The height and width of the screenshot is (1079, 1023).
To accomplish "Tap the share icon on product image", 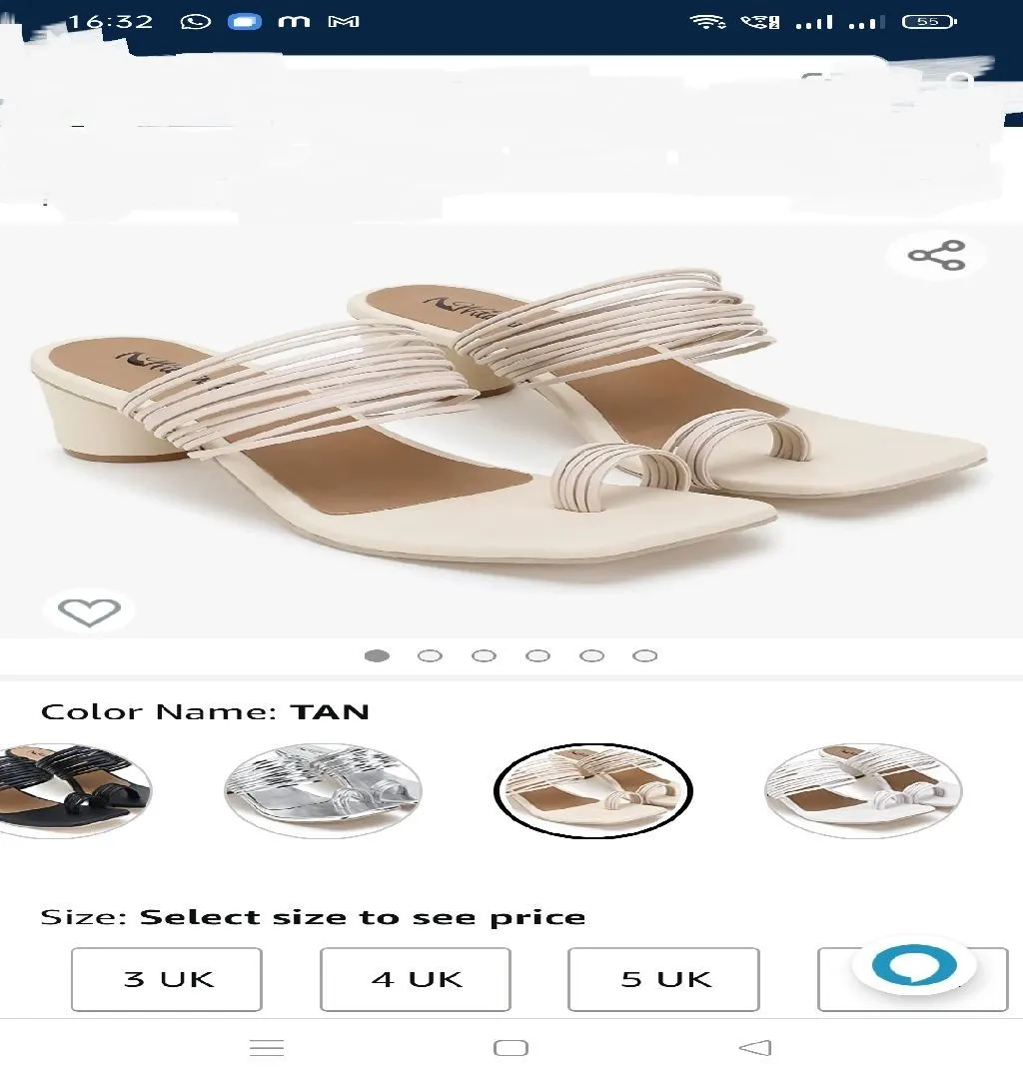I will tap(937, 256).
